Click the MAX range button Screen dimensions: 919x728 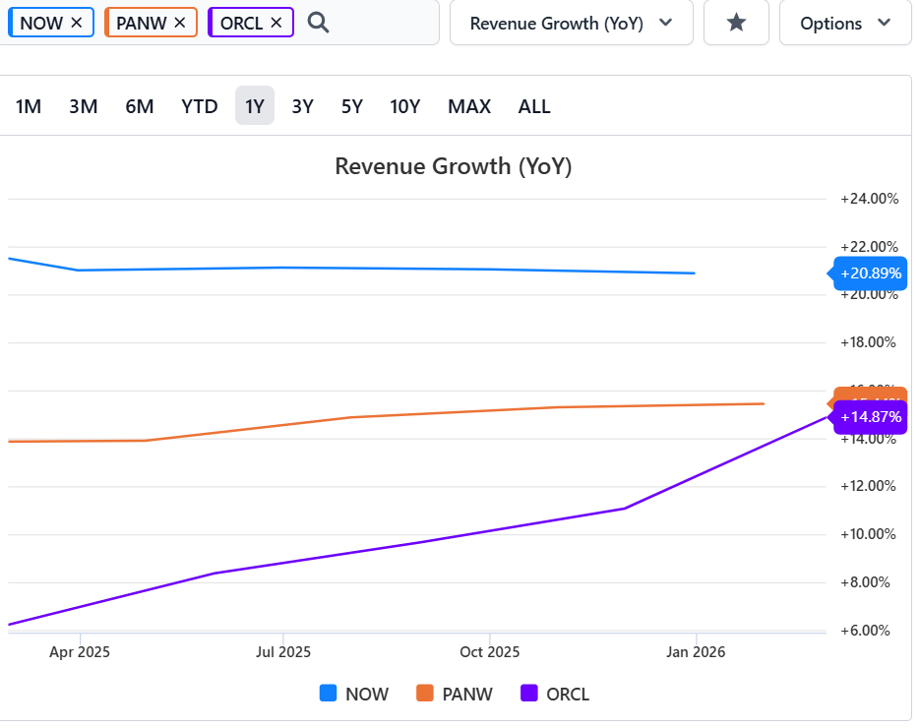point(469,106)
